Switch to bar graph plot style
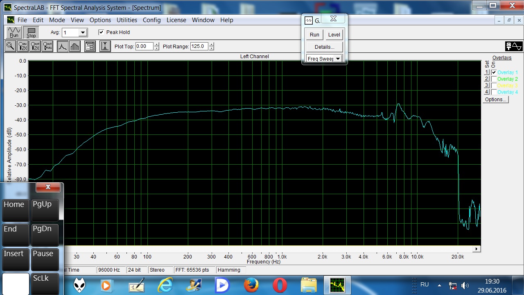Screen dimensions: 524x295 point(75,46)
